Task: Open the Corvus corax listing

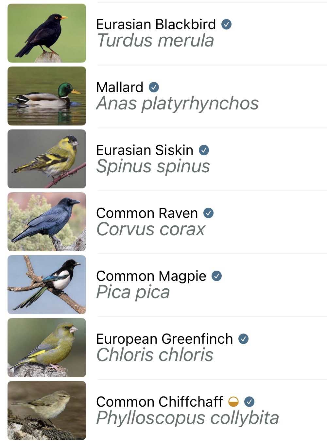Action: click(x=151, y=229)
